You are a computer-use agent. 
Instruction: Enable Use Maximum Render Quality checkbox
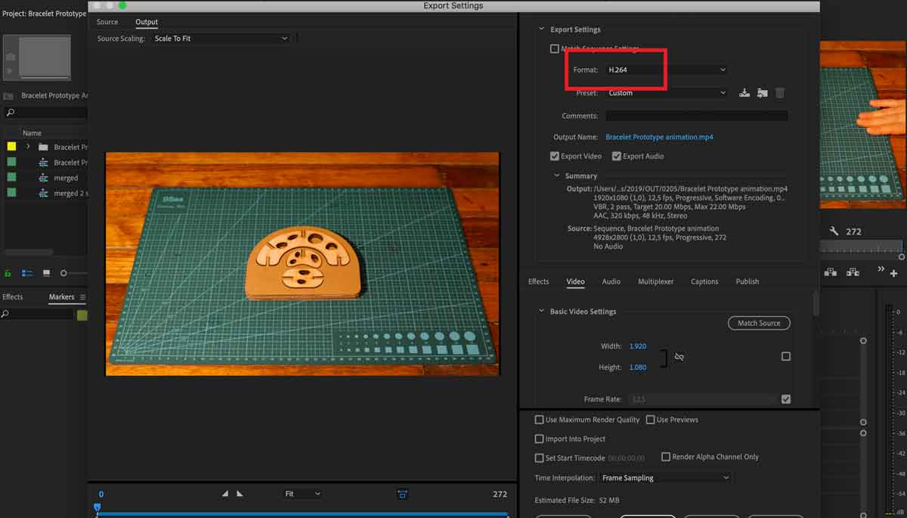pos(539,420)
